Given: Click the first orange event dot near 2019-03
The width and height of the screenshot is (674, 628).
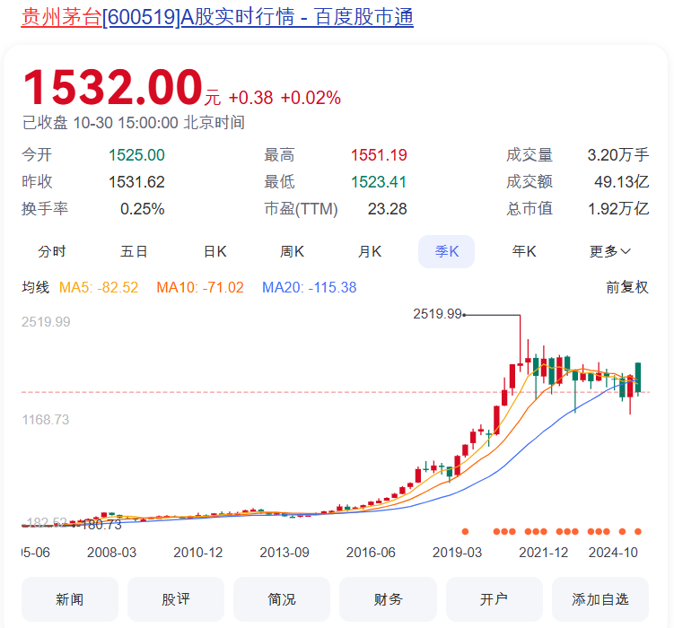Looking at the screenshot, I should pos(465,531).
